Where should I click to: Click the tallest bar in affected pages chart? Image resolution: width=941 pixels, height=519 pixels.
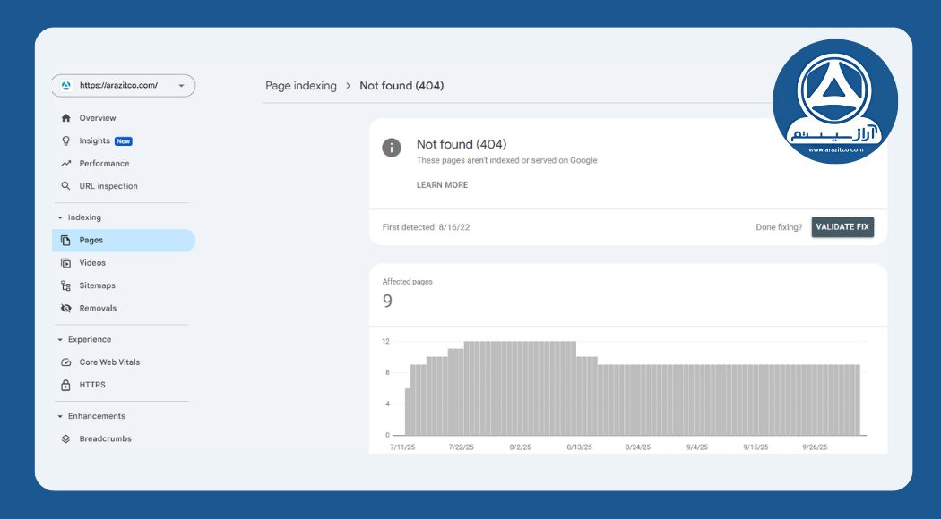[x=520, y=388]
